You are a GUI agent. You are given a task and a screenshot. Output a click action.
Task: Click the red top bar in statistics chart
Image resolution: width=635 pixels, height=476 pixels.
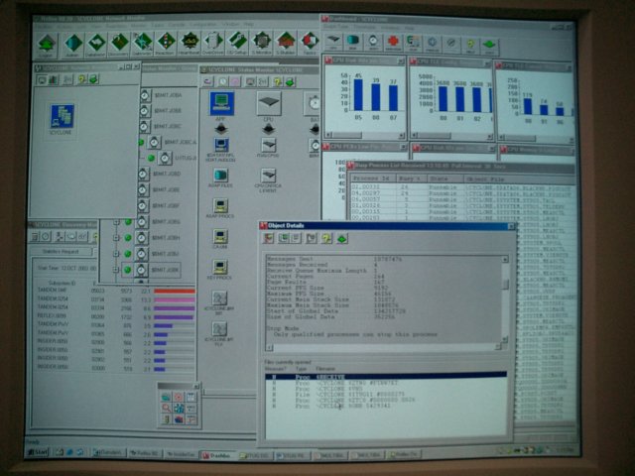[176, 291]
